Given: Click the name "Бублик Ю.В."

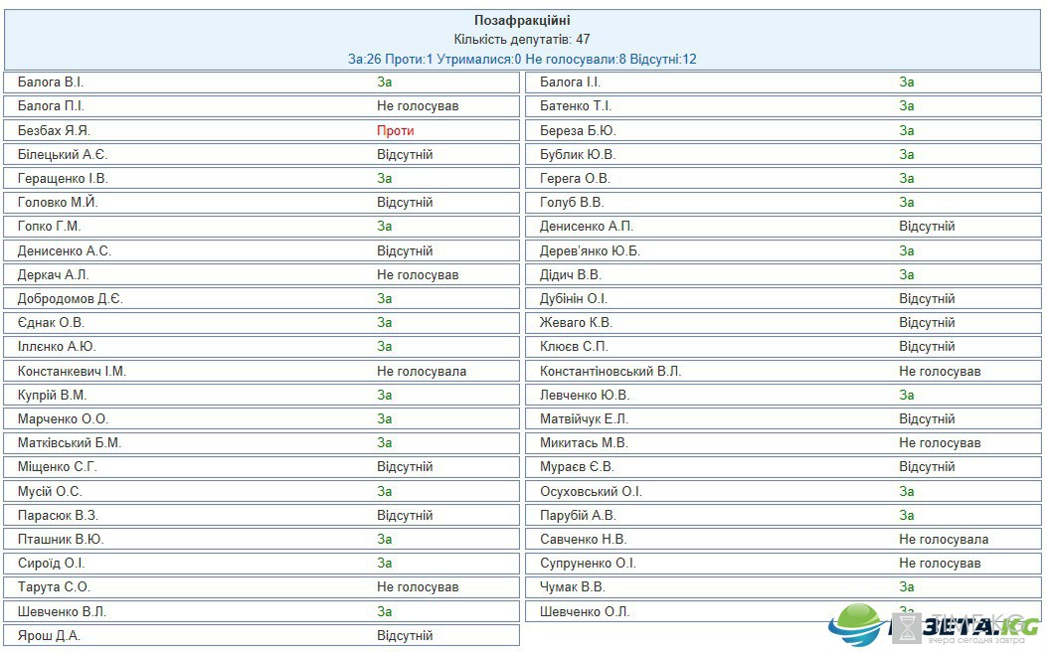Looking at the screenshot, I should tap(578, 155).
